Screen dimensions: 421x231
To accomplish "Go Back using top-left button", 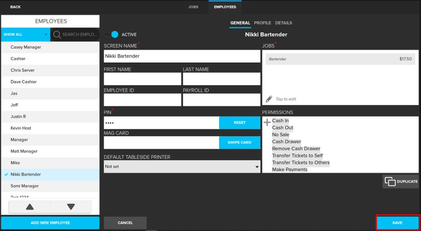I will 16,7.
